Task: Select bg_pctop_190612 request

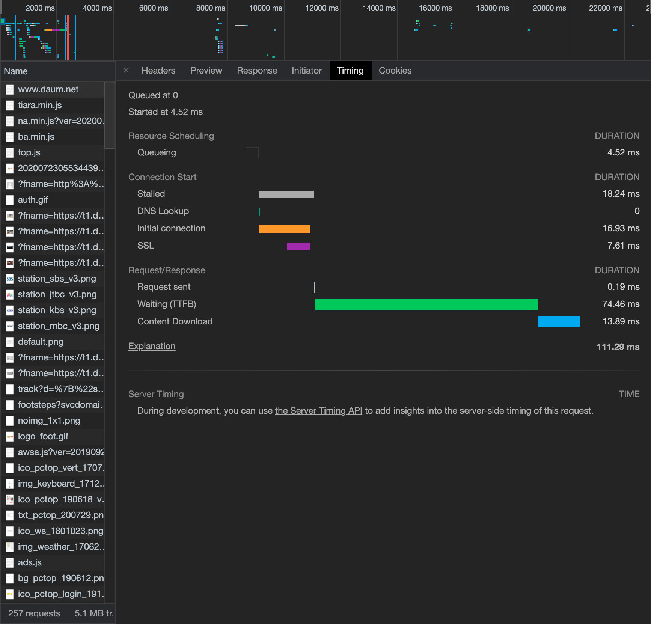Action: pos(53,578)
